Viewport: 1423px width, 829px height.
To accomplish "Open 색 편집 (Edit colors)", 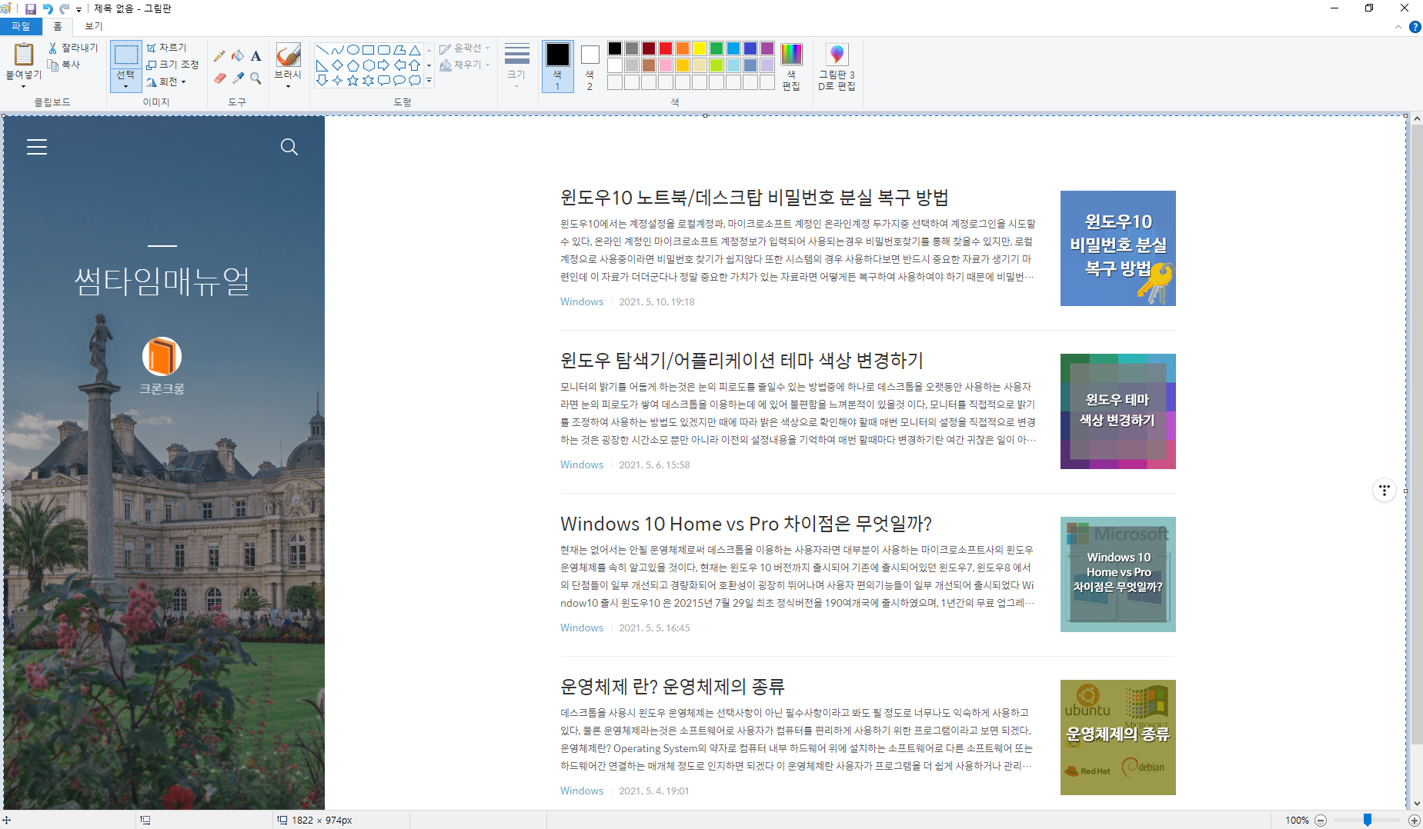I will (x=791, y=67).
